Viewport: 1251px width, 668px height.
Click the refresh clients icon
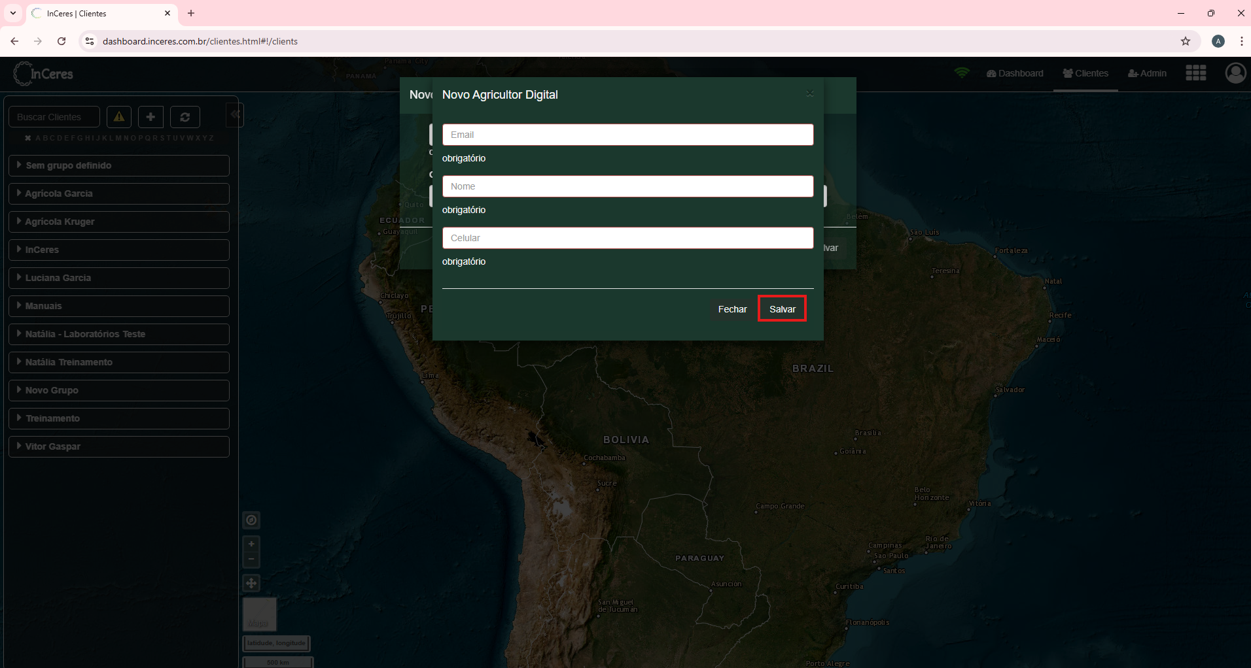185,117
